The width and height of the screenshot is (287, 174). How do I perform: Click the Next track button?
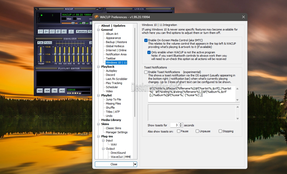coord(64,32)
